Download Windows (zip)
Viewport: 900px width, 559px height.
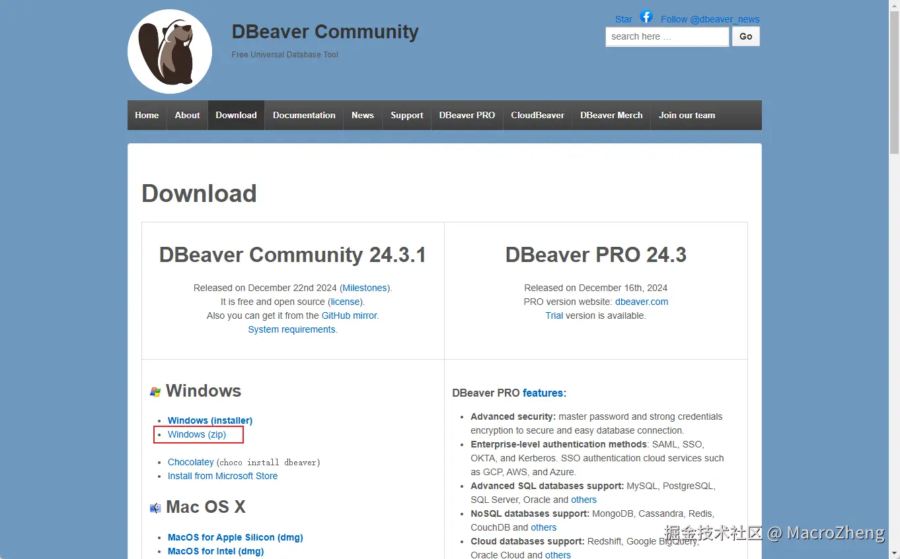pyautogui.click(x=197, y=434)
